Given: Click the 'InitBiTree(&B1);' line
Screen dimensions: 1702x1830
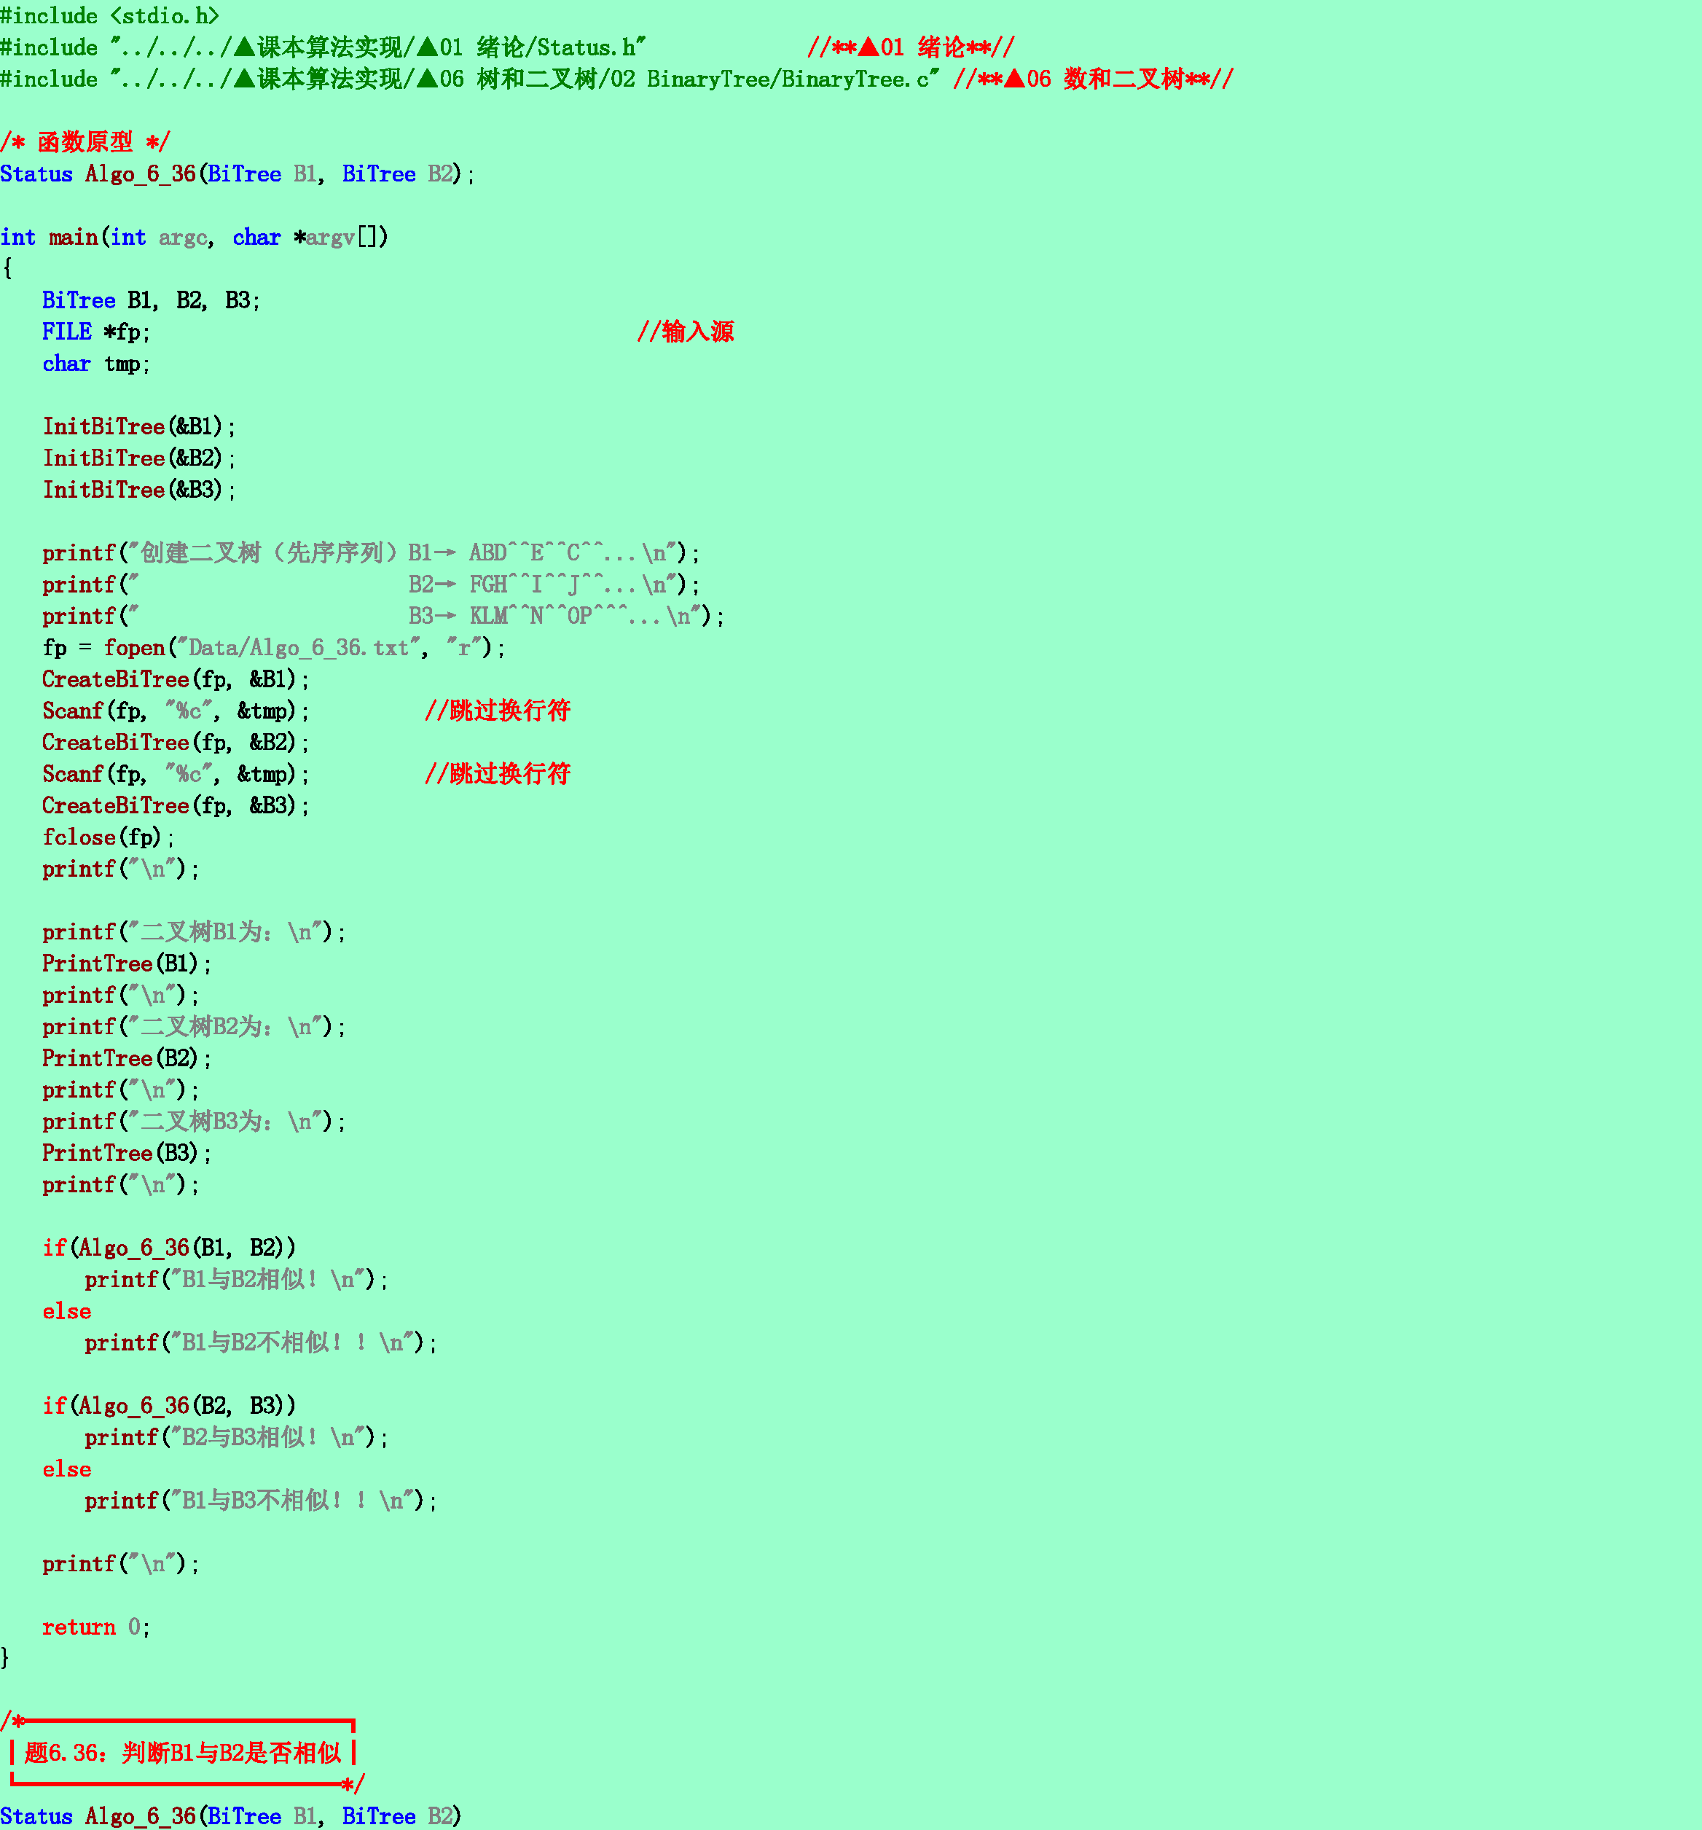Looking at the screenshot, I should point(139,427).
